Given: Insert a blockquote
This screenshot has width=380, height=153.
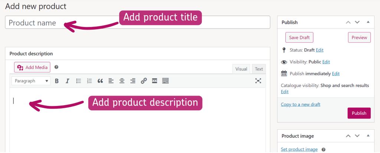Looking at the screenshot, I should tap(100, 81).
